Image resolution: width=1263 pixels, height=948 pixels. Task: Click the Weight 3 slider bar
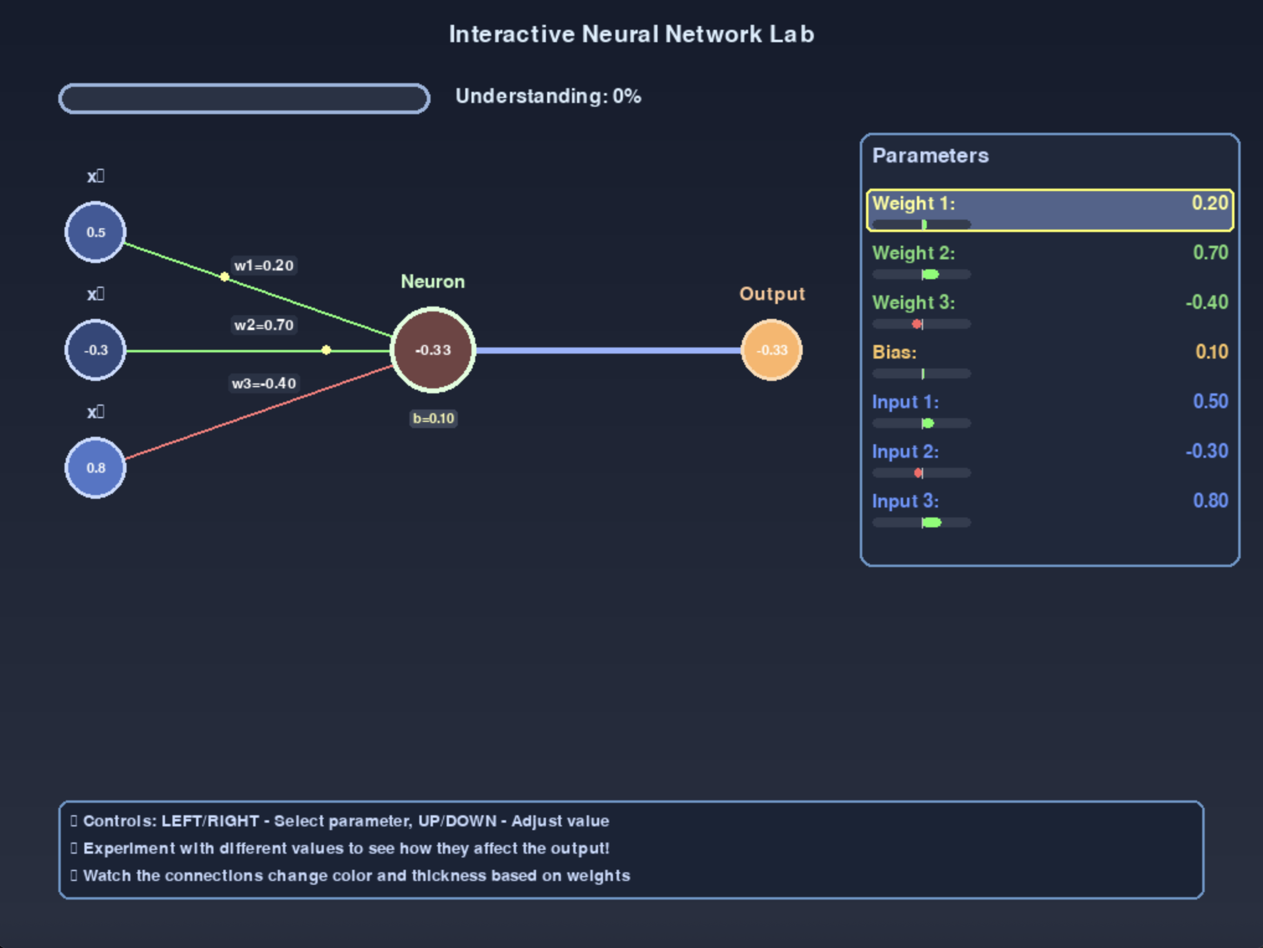click(x=921, y=324)
